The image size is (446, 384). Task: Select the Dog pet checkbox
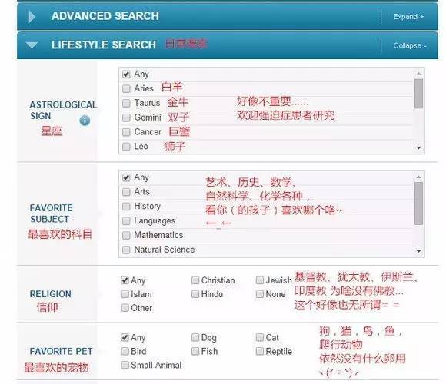click(x=195, y=337)
